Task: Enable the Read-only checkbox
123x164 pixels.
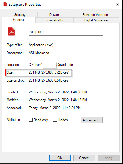Action: pos(31,120)
